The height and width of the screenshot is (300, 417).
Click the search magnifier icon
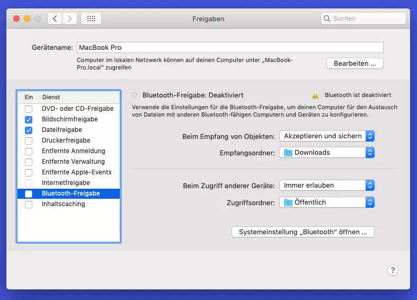click(327, 19)
